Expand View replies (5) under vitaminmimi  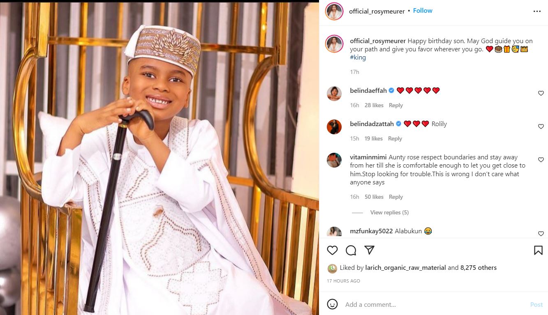pyautogui.click(x=389, y=212)
